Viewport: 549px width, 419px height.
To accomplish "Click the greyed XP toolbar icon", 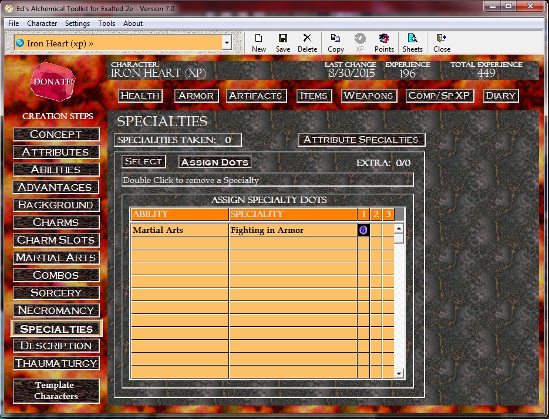I will point(359,43).
